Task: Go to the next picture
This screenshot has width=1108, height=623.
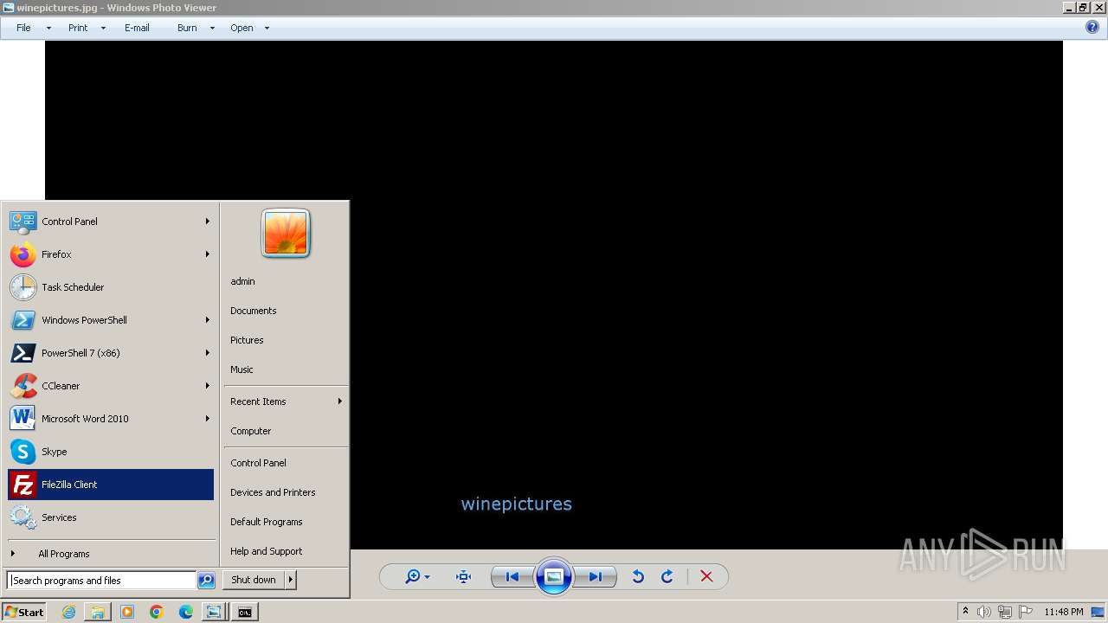Action: point(596,577)
